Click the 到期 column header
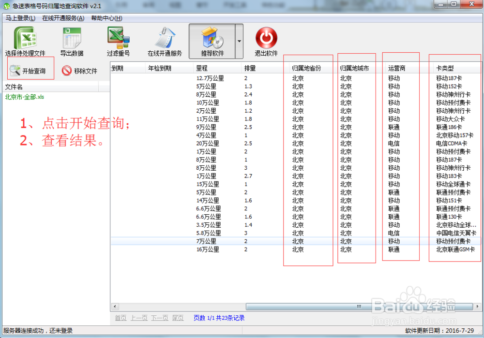This screenshot has width=484, height=338. (127, 68)
